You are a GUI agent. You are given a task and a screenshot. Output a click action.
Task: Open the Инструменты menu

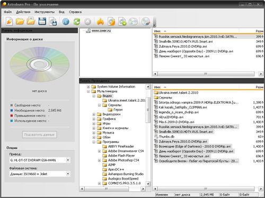pyautogui.click(x=45, y=12)
